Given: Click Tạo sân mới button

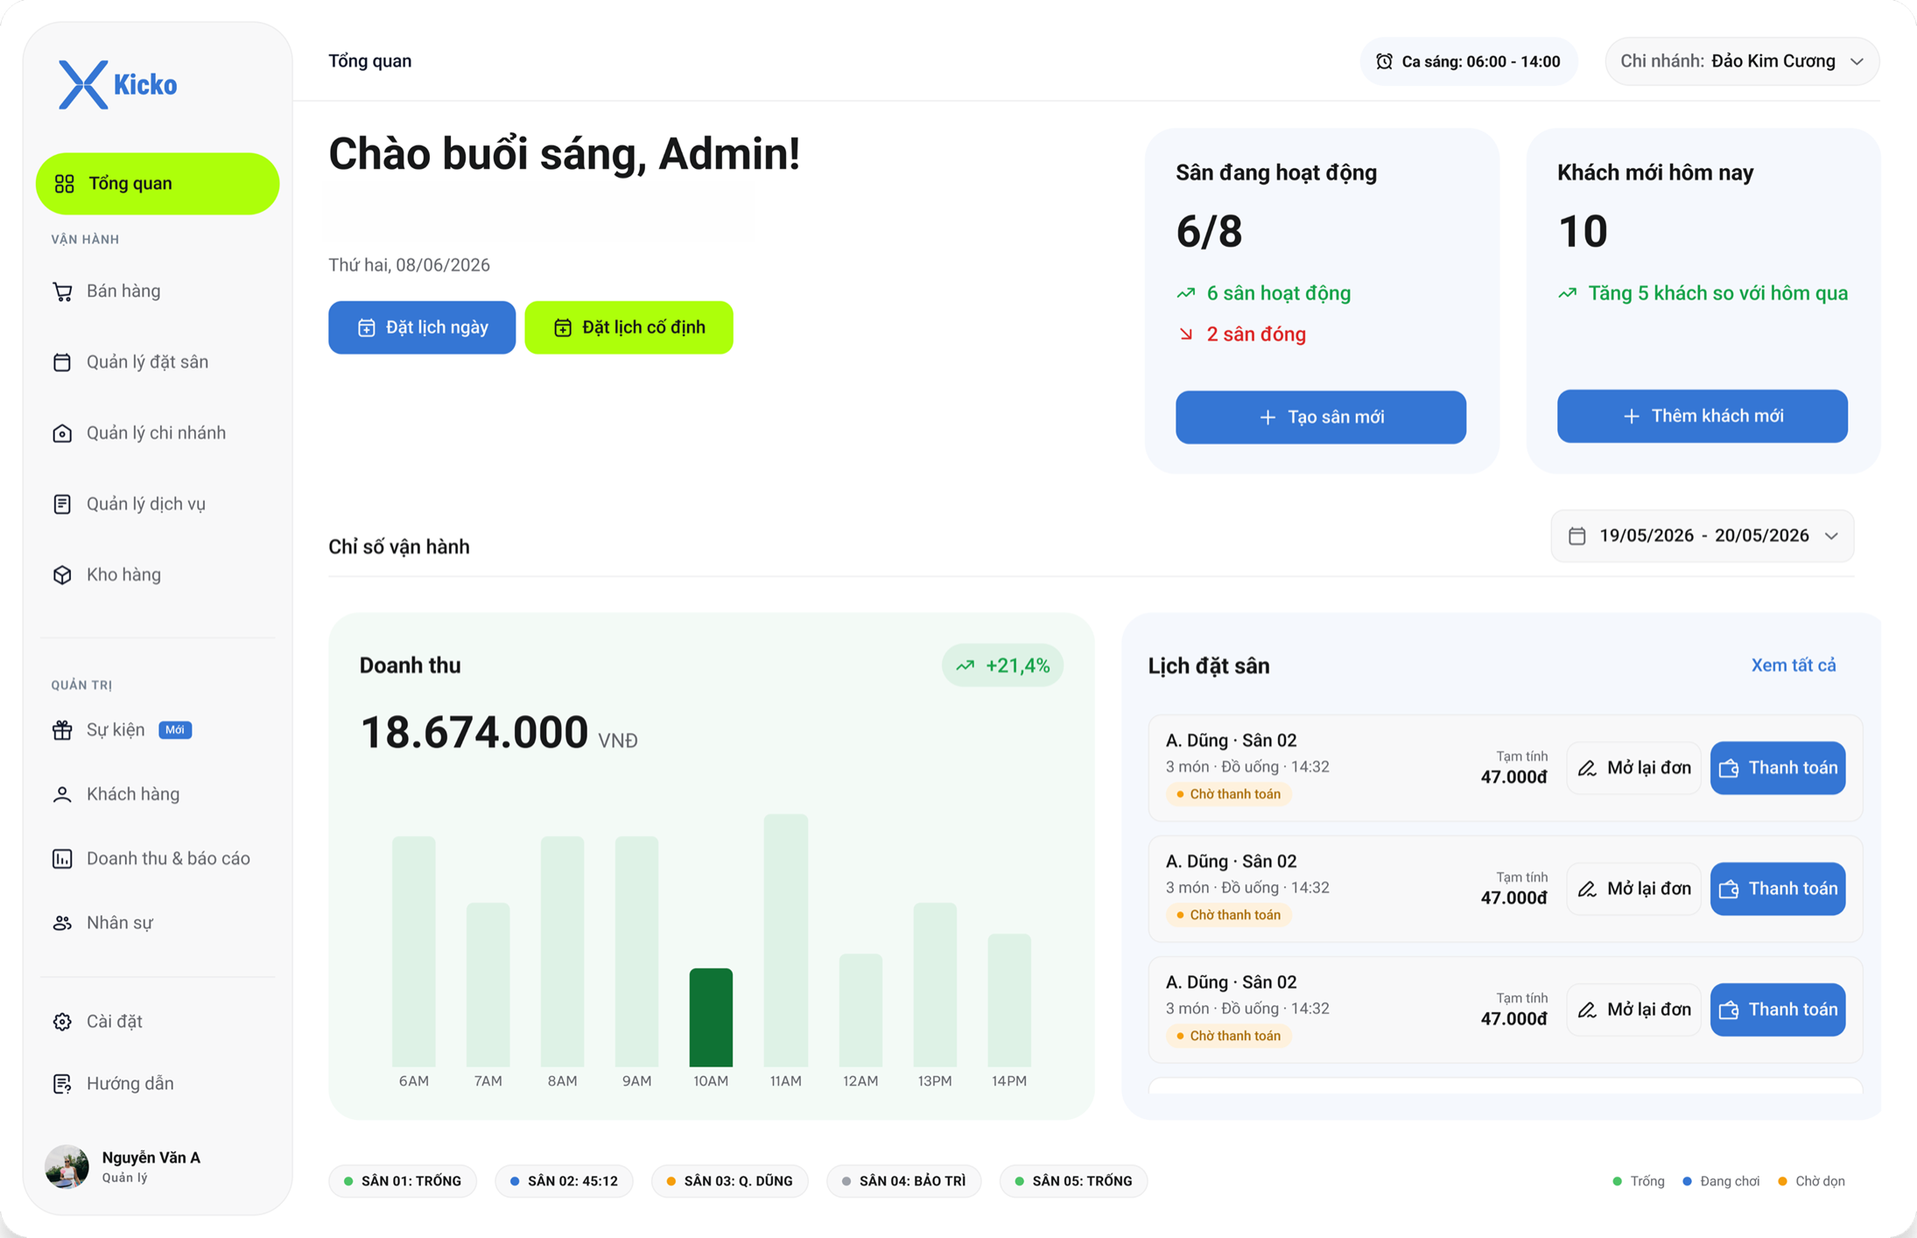Looking at the screenshot, I should [1321, 417].
